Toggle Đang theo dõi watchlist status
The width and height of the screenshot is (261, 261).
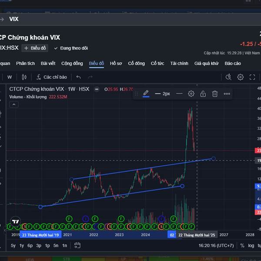pyautogui.click(x=71, y=48)
